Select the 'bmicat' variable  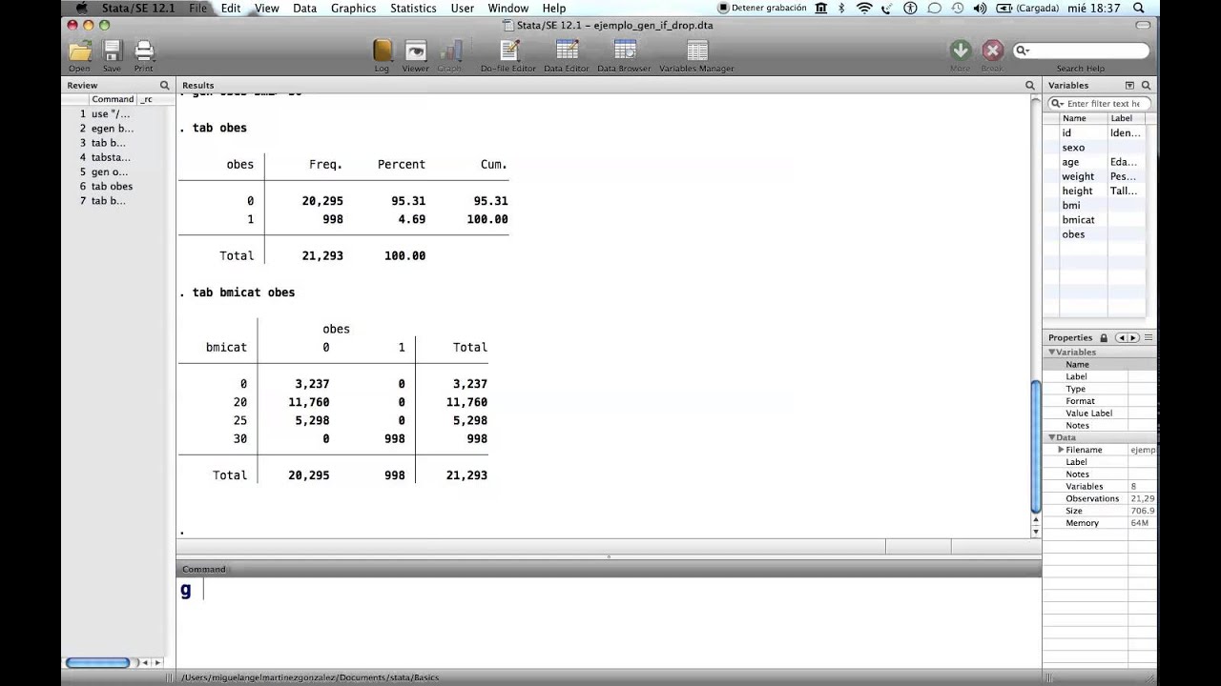coord(1078,220)
